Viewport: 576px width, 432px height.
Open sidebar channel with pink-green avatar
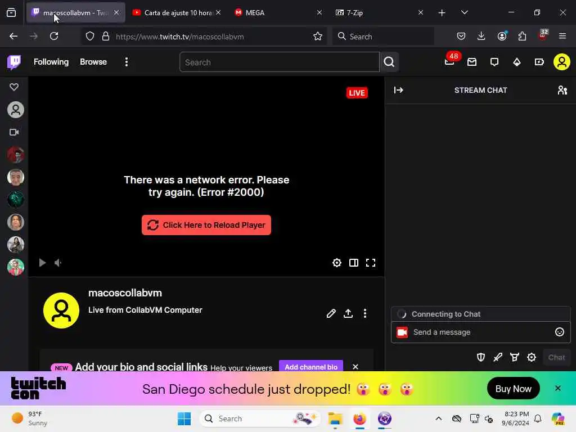point(15,267)
